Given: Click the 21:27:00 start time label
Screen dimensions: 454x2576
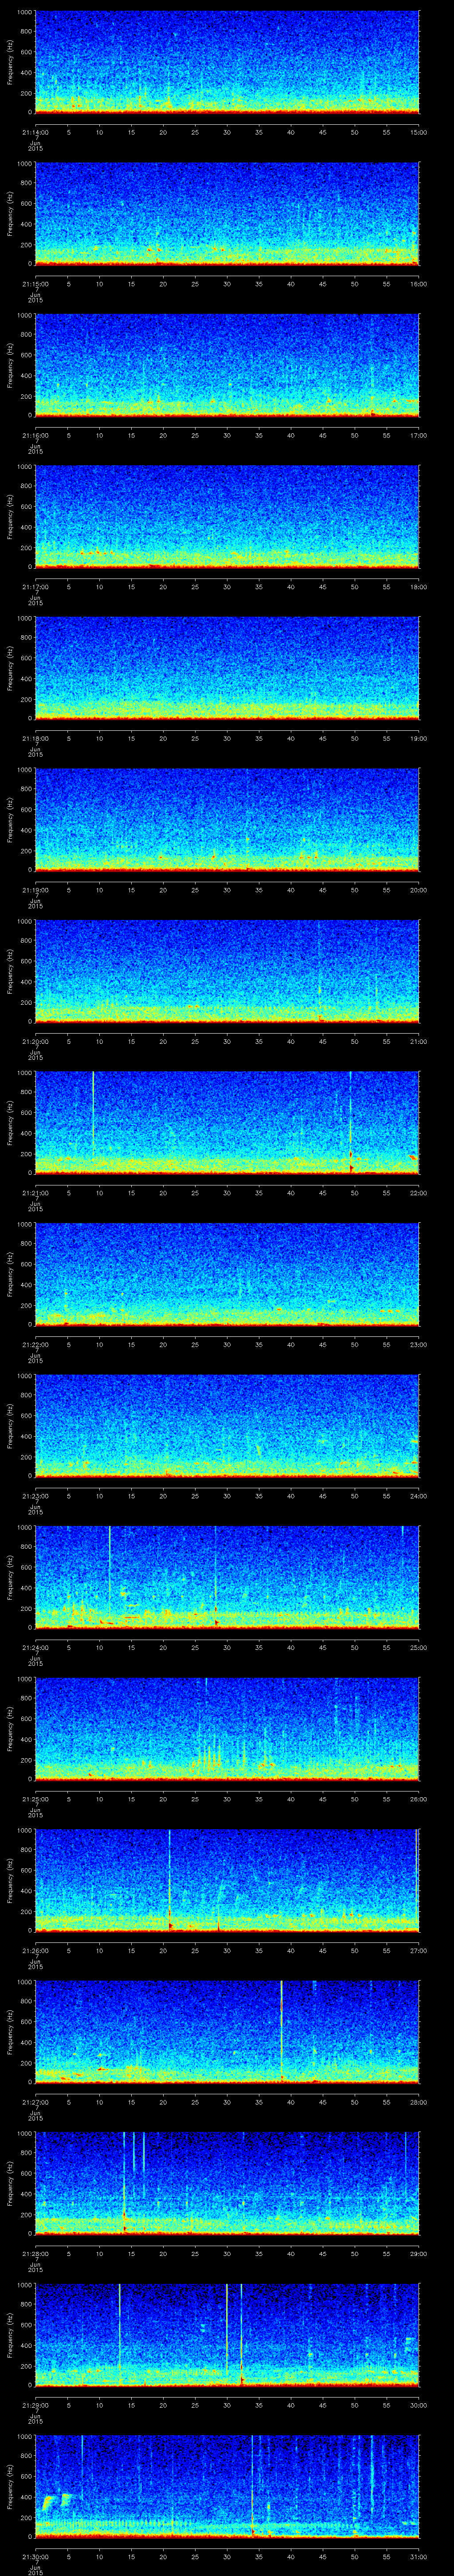Looking at the screenshot, I should coord(35,2101).
